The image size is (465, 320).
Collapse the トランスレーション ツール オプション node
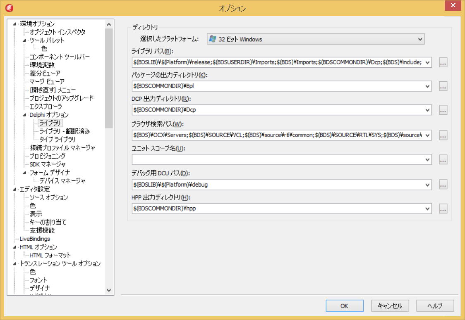(x=14, y=263)
